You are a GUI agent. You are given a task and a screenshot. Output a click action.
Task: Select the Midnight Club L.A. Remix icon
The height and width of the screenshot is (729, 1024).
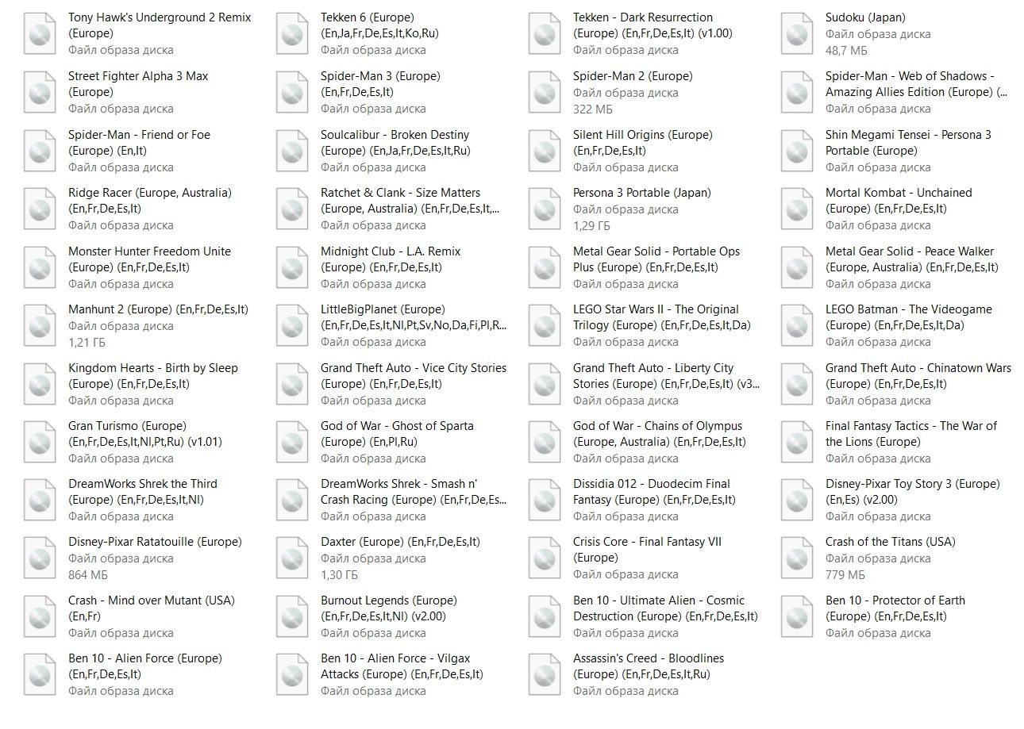[292, 267]
